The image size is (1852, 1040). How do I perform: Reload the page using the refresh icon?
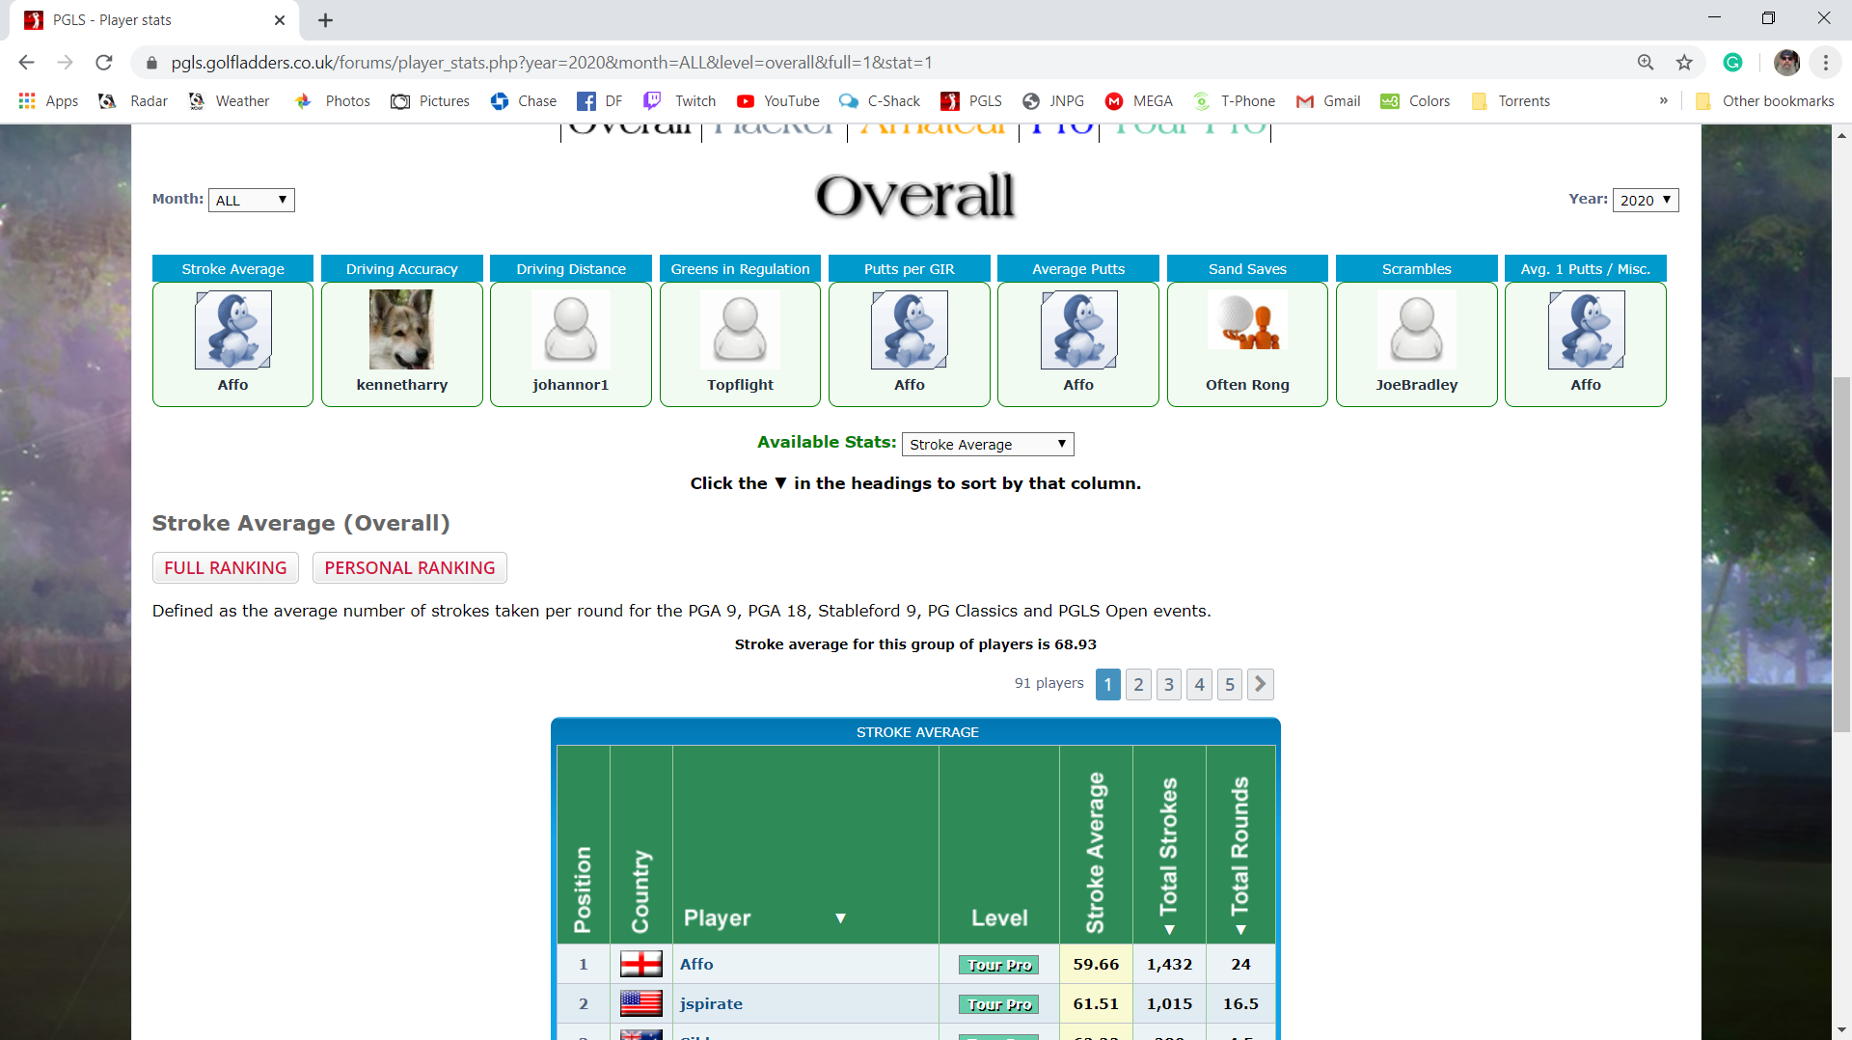(x=104, y=63)
